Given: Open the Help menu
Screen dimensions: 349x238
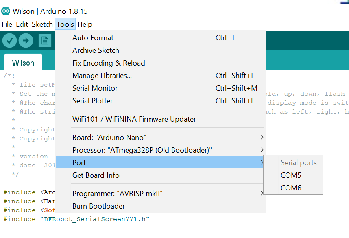Looking at the screenshot, I should [x=85, y=24].
